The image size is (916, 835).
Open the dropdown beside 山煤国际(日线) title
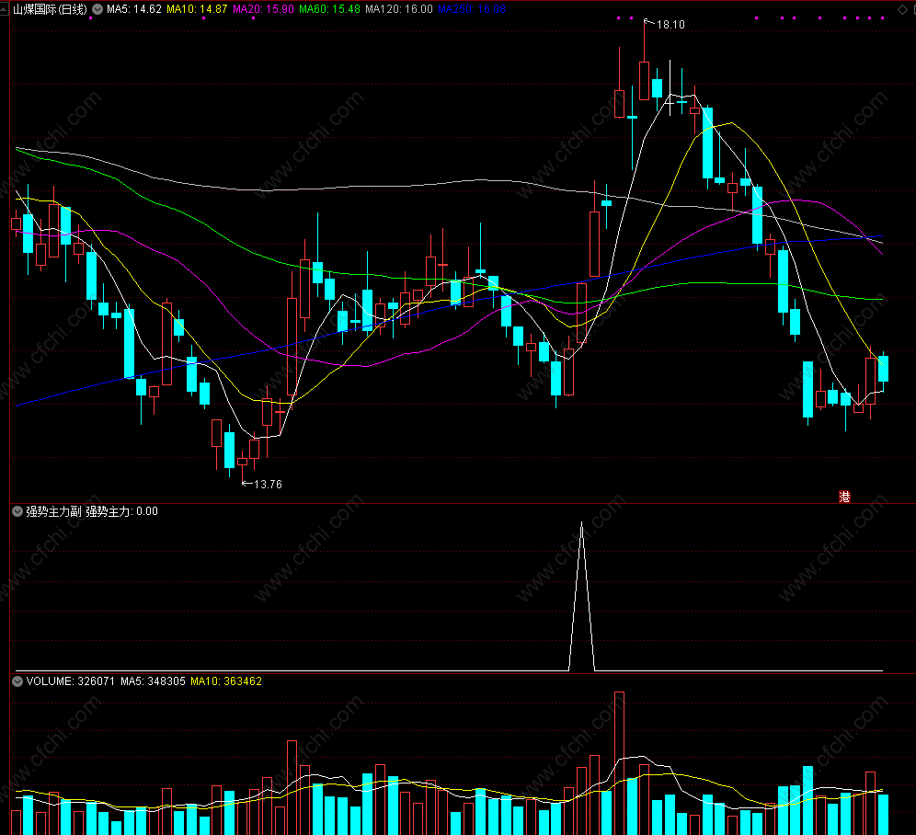click(97, 9)
